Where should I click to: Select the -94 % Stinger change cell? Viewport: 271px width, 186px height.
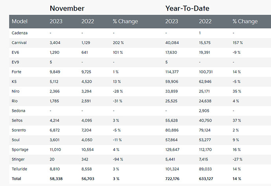pos(118,159)
